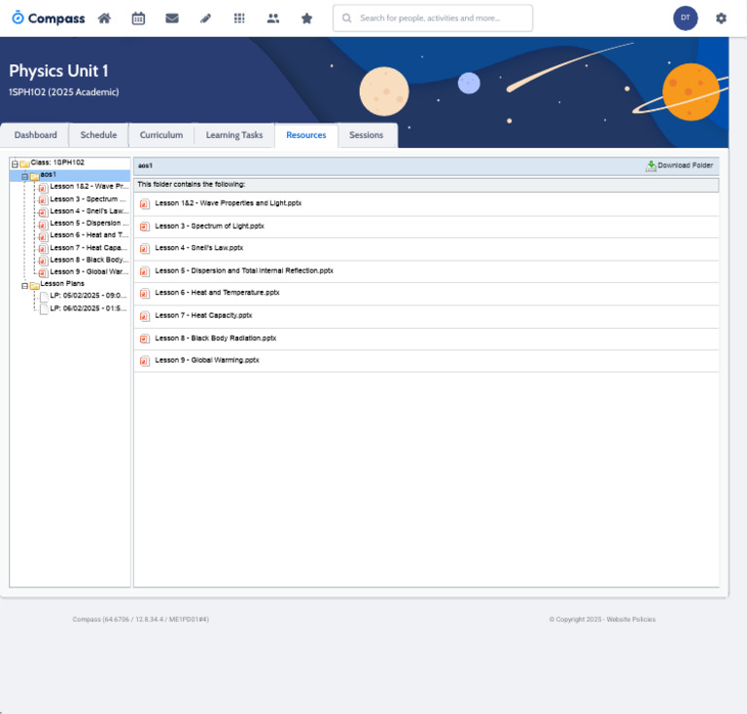The image size is (747, 714).
Task: Switch to the Schedule tab
Action: click(98, 135)
